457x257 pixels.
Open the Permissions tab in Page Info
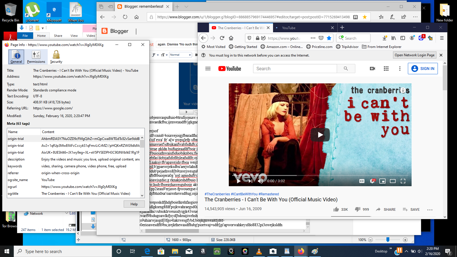36,57
